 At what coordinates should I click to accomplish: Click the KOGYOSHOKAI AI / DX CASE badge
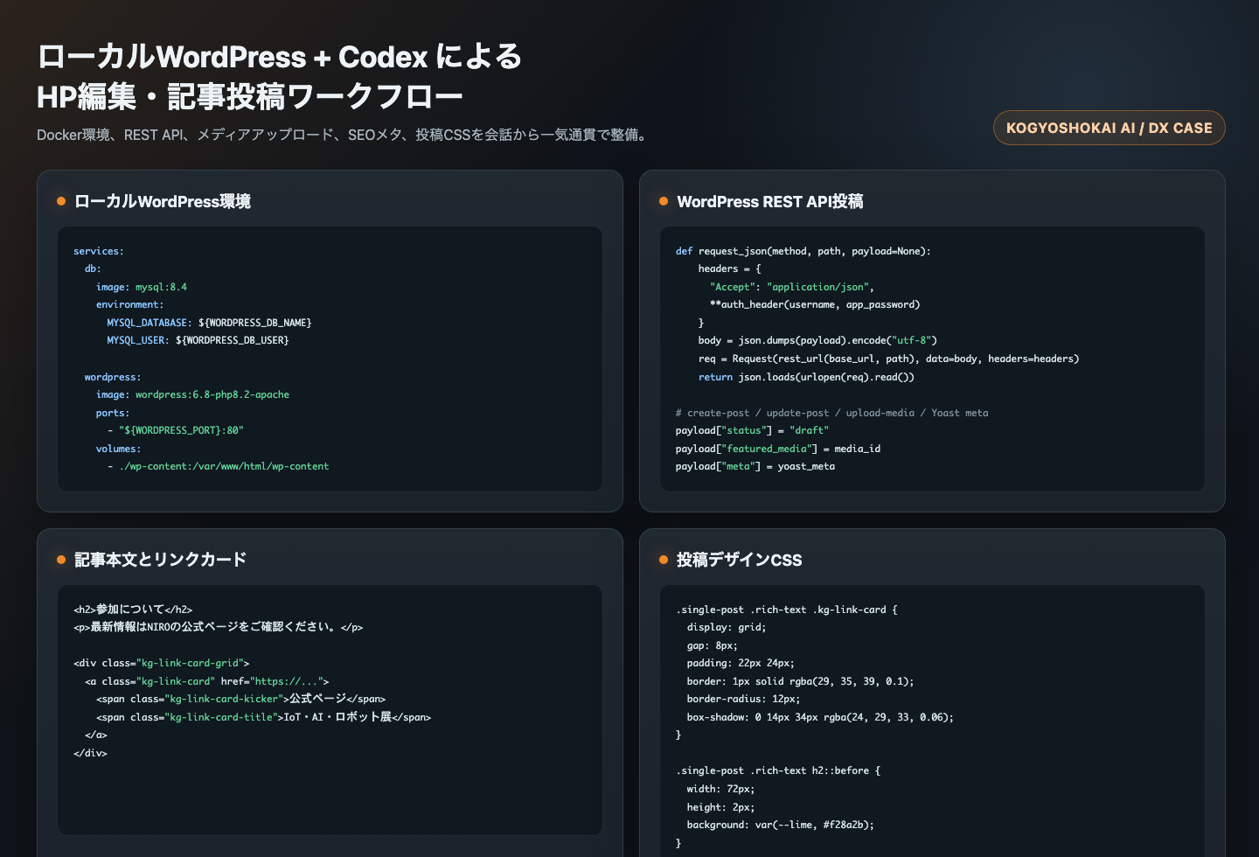click(1109, 128)
